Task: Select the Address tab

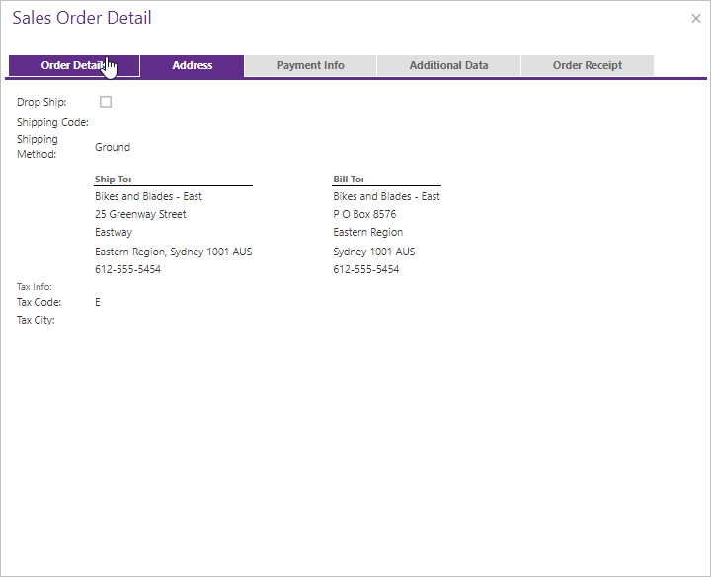Action: [x=193, y=66]
